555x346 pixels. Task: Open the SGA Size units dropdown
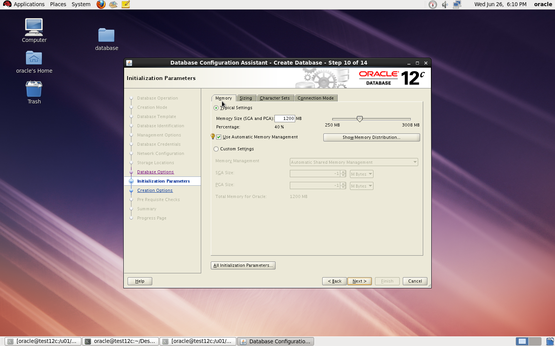click(362, 174)
